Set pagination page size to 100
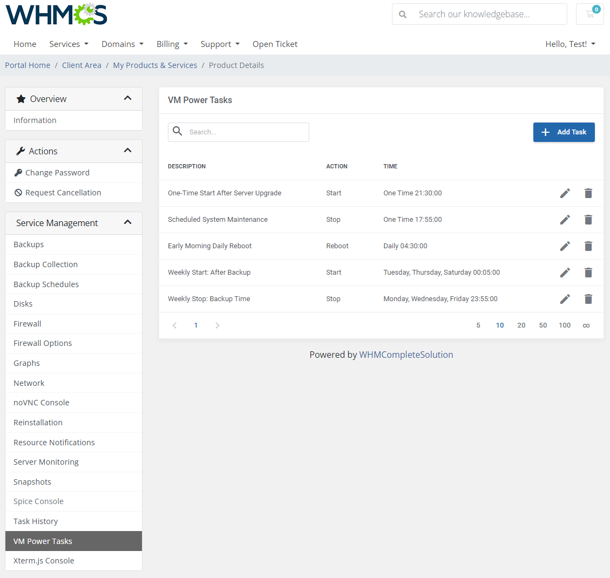 565,325
